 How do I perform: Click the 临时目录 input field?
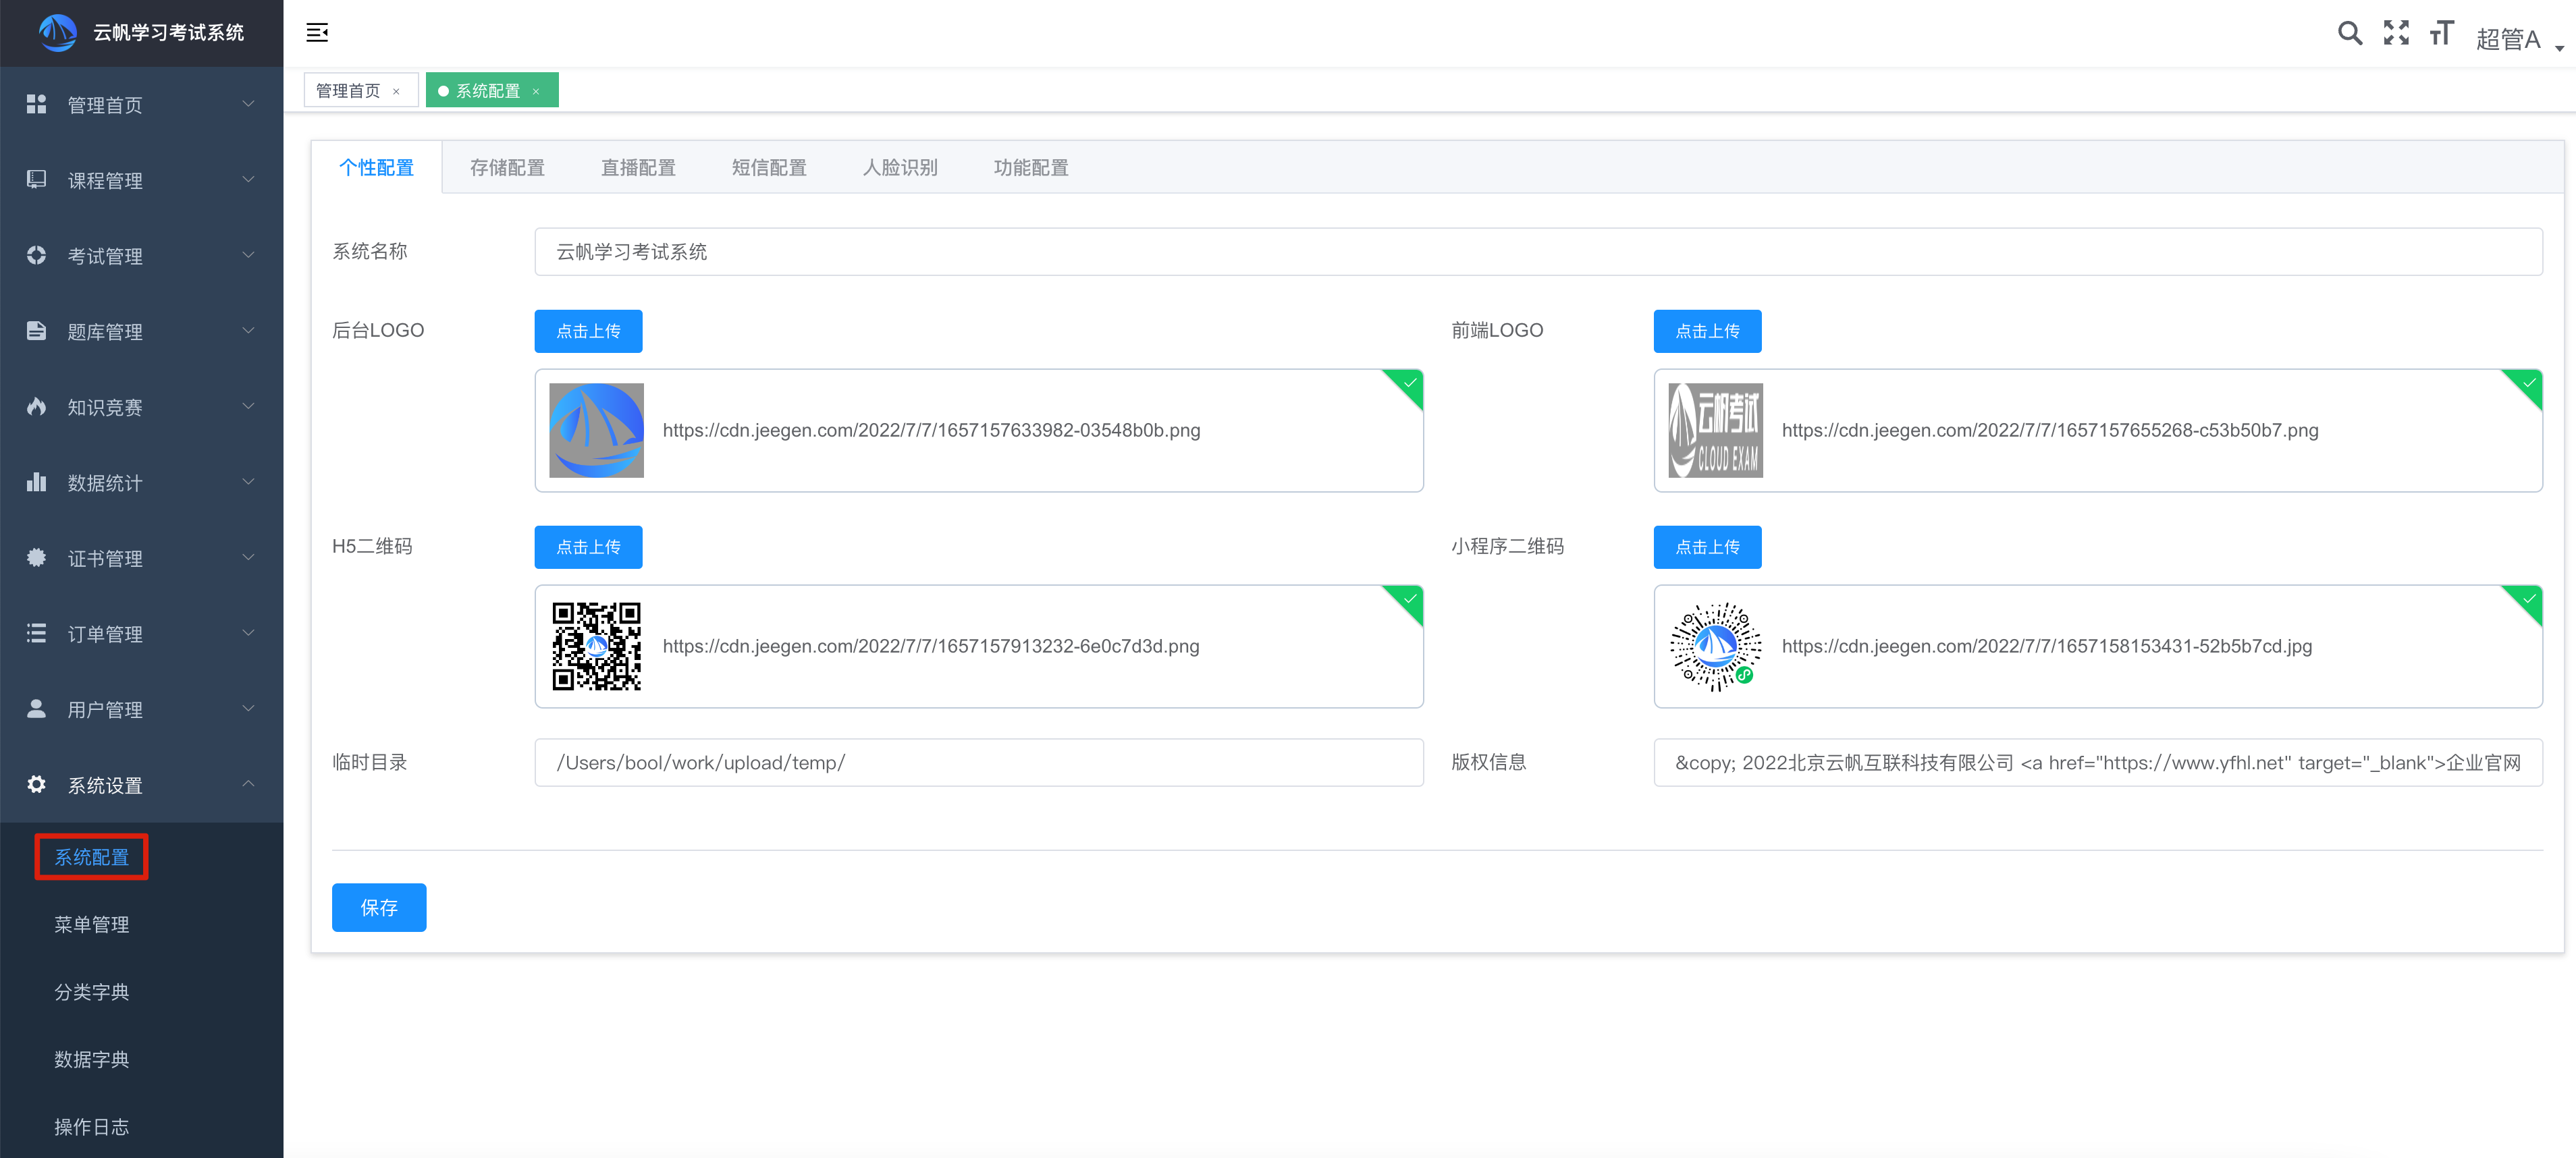(x=979, y=763)
